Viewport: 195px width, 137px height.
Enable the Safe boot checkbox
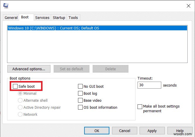15,86
